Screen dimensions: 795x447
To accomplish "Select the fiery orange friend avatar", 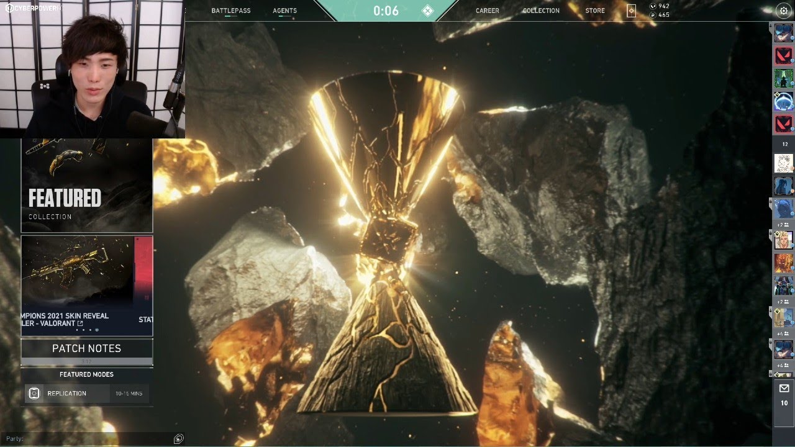I will 784,263.
